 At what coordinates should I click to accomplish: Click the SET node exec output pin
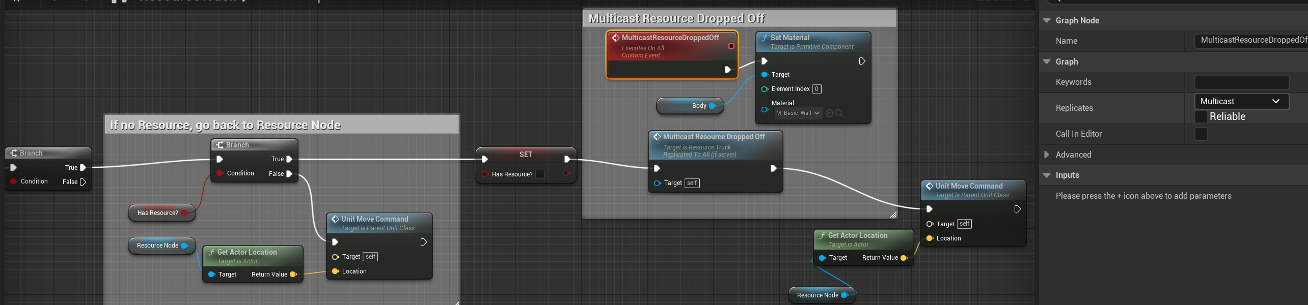(x=567, y=159)
